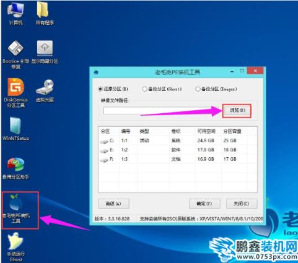This screenshot has height=263, width=298.
Task: Click the 浏览 browse button
Action: [237, 111]
